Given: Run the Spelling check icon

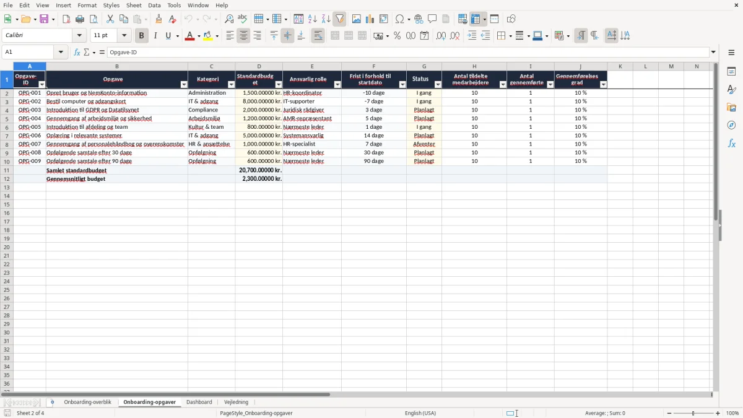Looking at the screenshot, I should pyautogui.click(x=243, y=19).
